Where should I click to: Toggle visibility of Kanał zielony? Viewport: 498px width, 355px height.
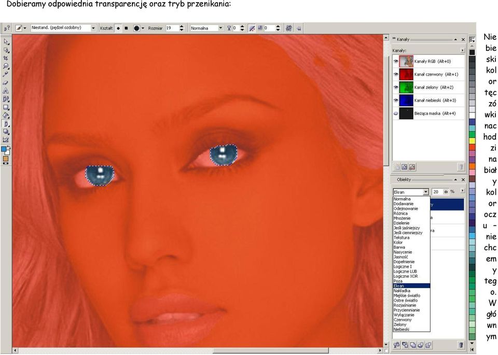click(396, 87)
